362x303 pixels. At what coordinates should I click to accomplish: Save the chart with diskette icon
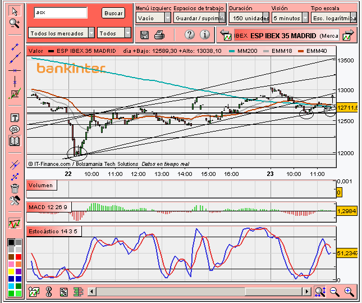point(145,35)
